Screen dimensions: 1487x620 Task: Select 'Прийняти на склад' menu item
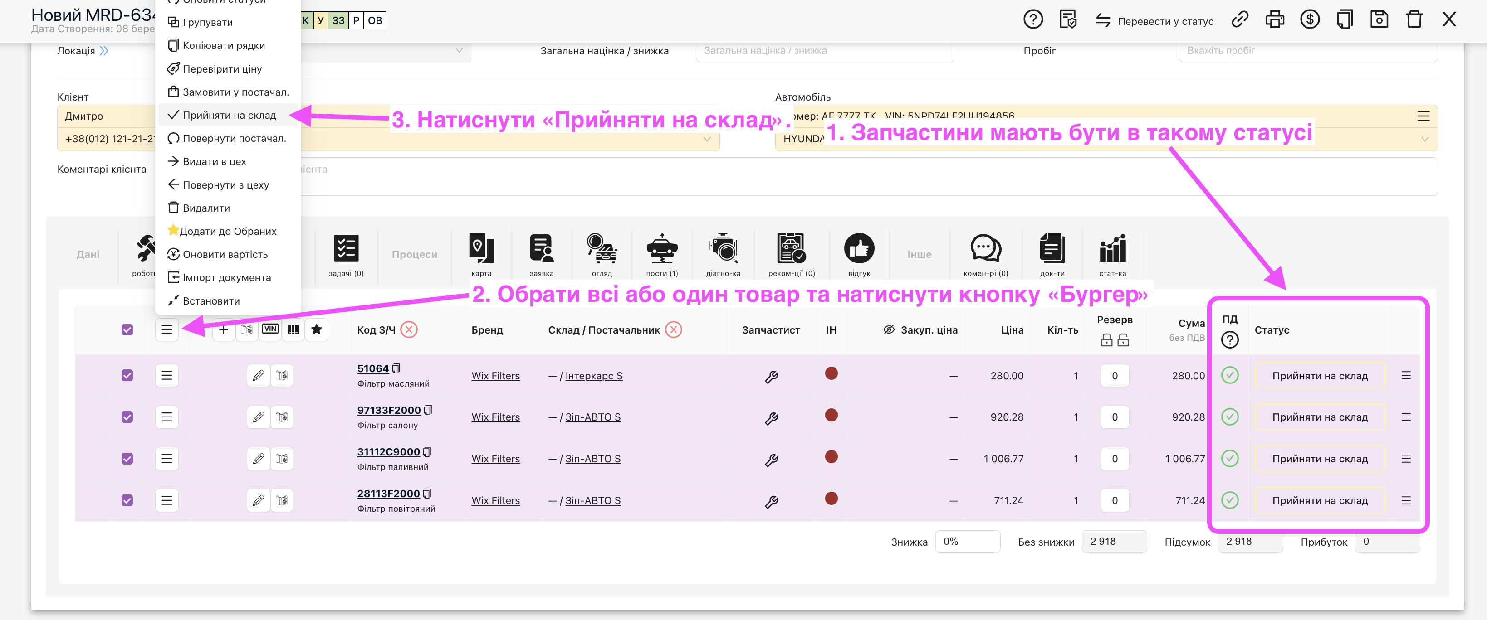point(229,116)
